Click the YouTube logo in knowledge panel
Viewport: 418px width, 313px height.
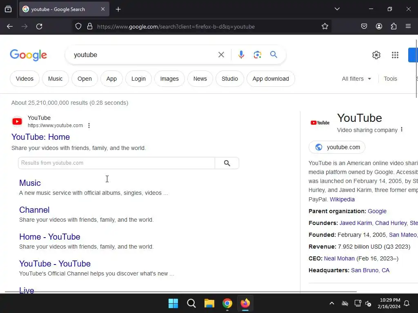(320, 122)
